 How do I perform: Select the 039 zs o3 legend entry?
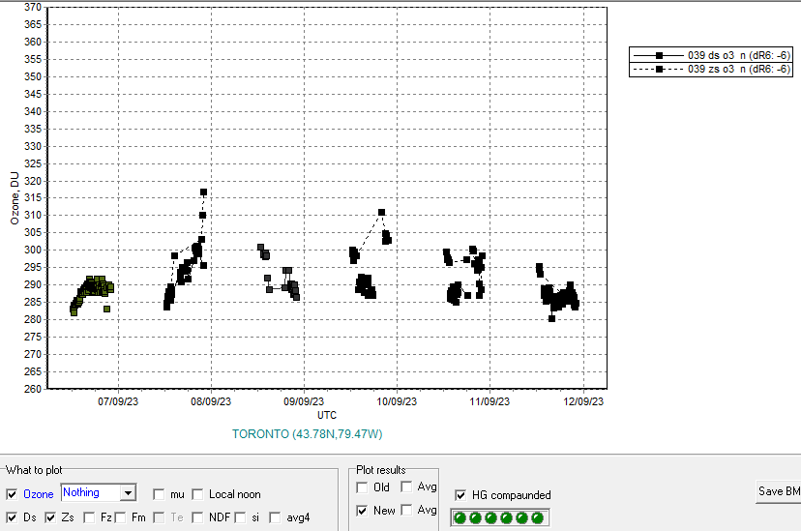(709, 70)
